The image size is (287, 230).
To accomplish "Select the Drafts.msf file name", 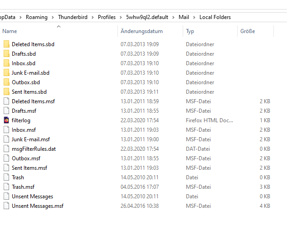I will point(24,111).
